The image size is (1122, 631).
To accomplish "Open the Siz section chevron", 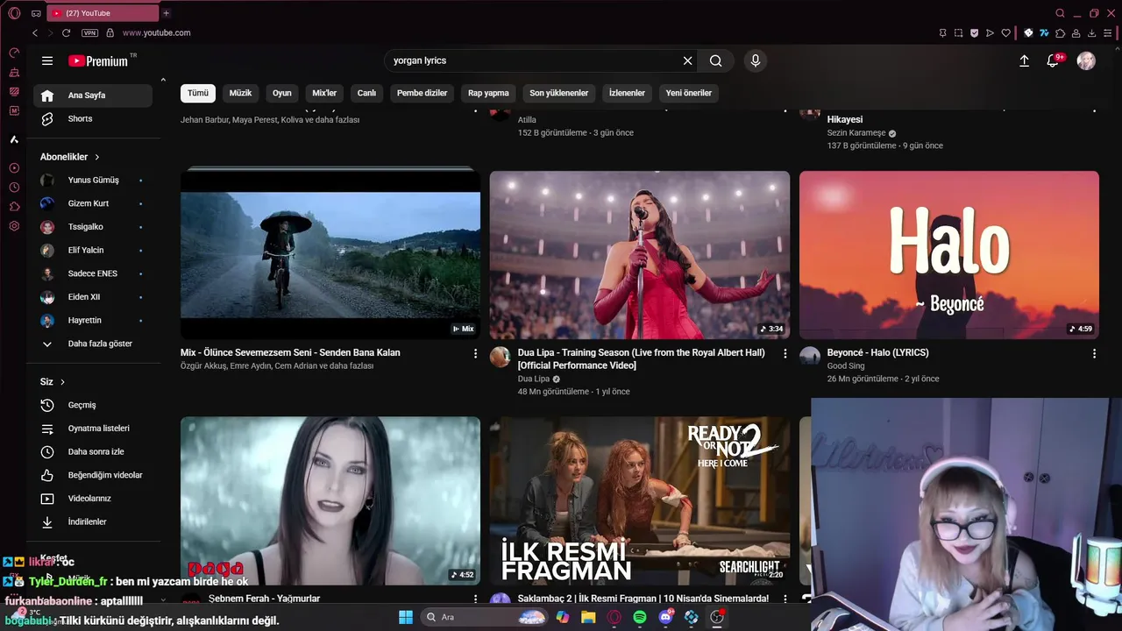I will tap(62, 382).
